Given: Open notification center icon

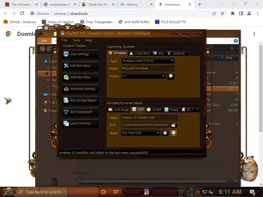Looking at the screenshot, I should (252, 192).
